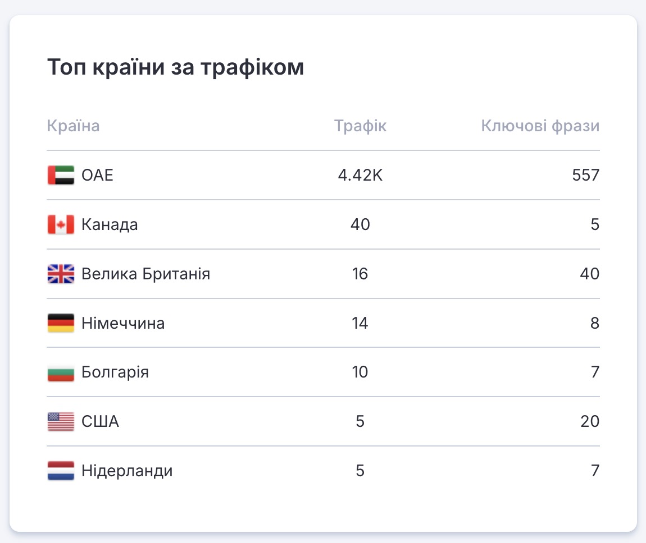Click the Canada flag icon

pyautogui.click(x=61, y=225)
